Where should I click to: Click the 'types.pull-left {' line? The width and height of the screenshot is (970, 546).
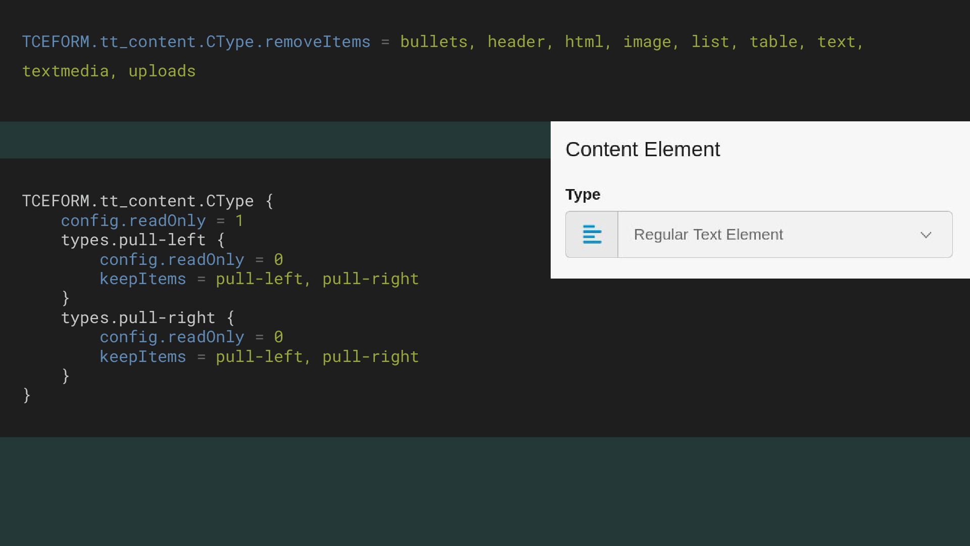[x=142, y=240]
